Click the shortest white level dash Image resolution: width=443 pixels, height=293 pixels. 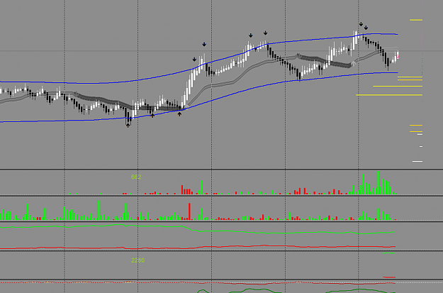tap(421, 146)
